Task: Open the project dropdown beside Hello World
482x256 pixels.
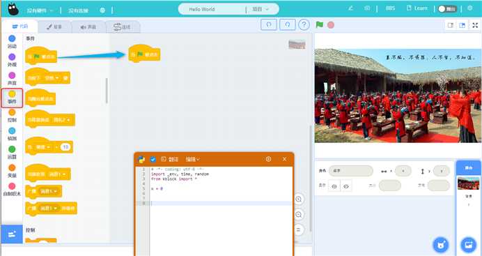Action: pyautogui.click(x=261, y=9)
